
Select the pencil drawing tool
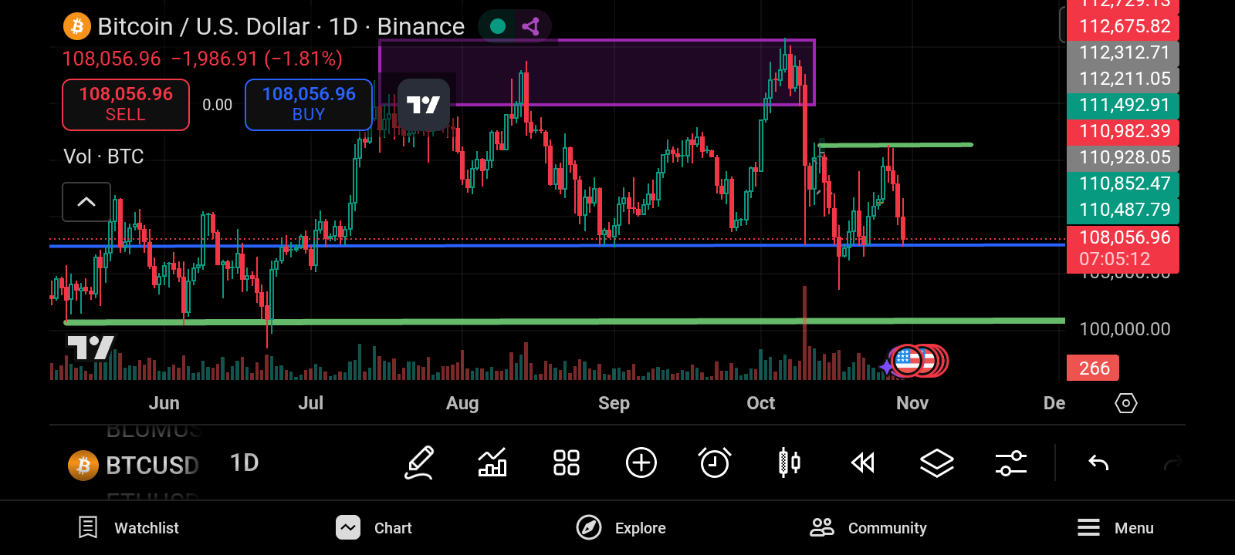(x=419, y=463)
